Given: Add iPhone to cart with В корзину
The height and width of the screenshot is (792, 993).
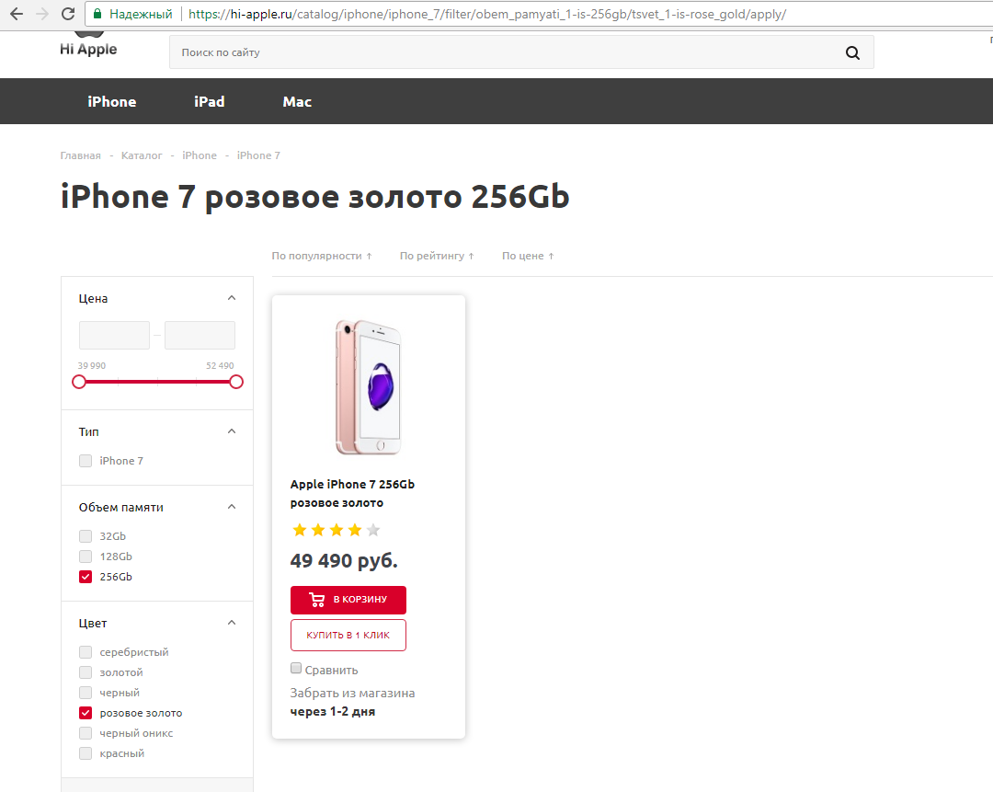Looking at the screenshot, I should (x=348, y=600).
